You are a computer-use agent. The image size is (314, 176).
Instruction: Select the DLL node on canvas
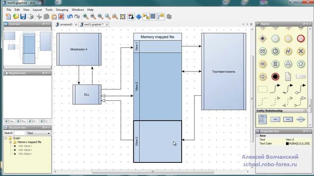[87, 94]
